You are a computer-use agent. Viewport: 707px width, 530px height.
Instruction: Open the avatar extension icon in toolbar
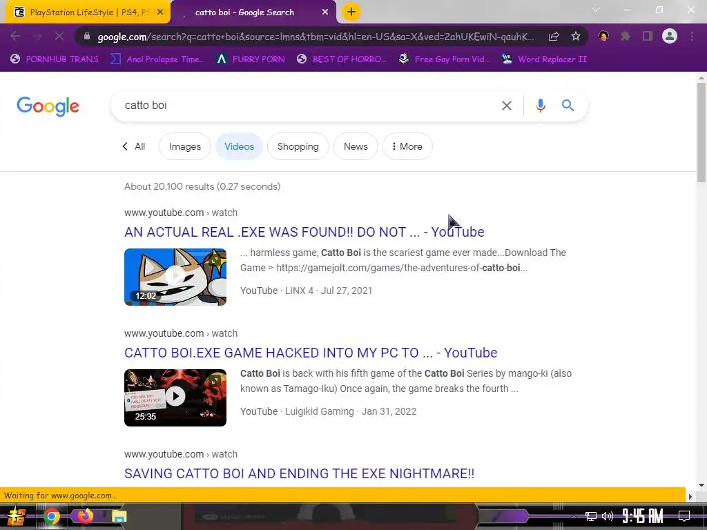603,36
